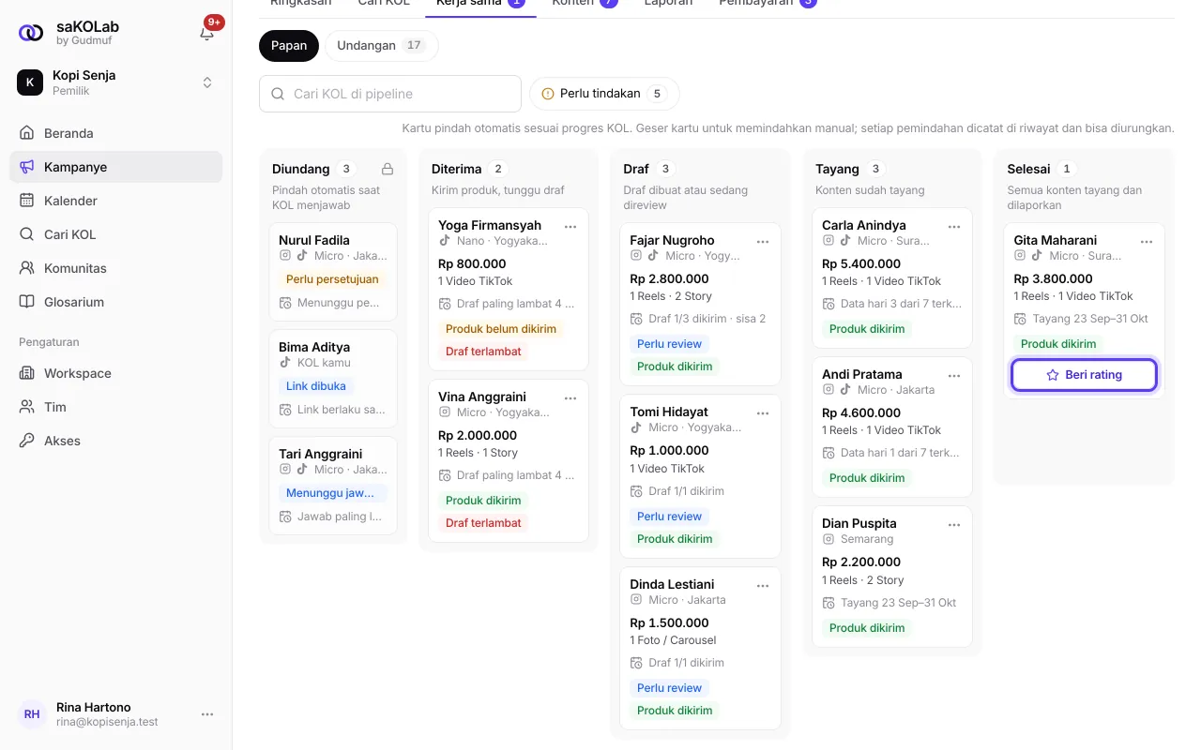Screen dimensions: 1201x750
Task: Toggle the Perlu tindakan filter
Action: click(x=604, y=94)
